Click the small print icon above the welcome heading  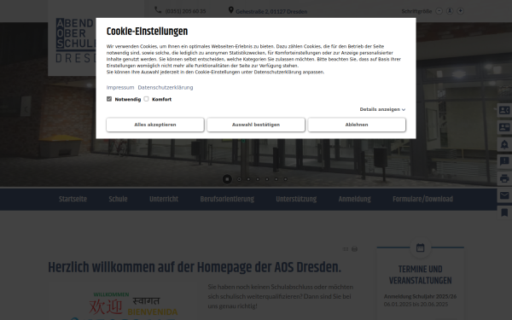click(354, 249)
